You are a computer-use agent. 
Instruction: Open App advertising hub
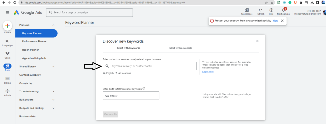pos(34,58)
